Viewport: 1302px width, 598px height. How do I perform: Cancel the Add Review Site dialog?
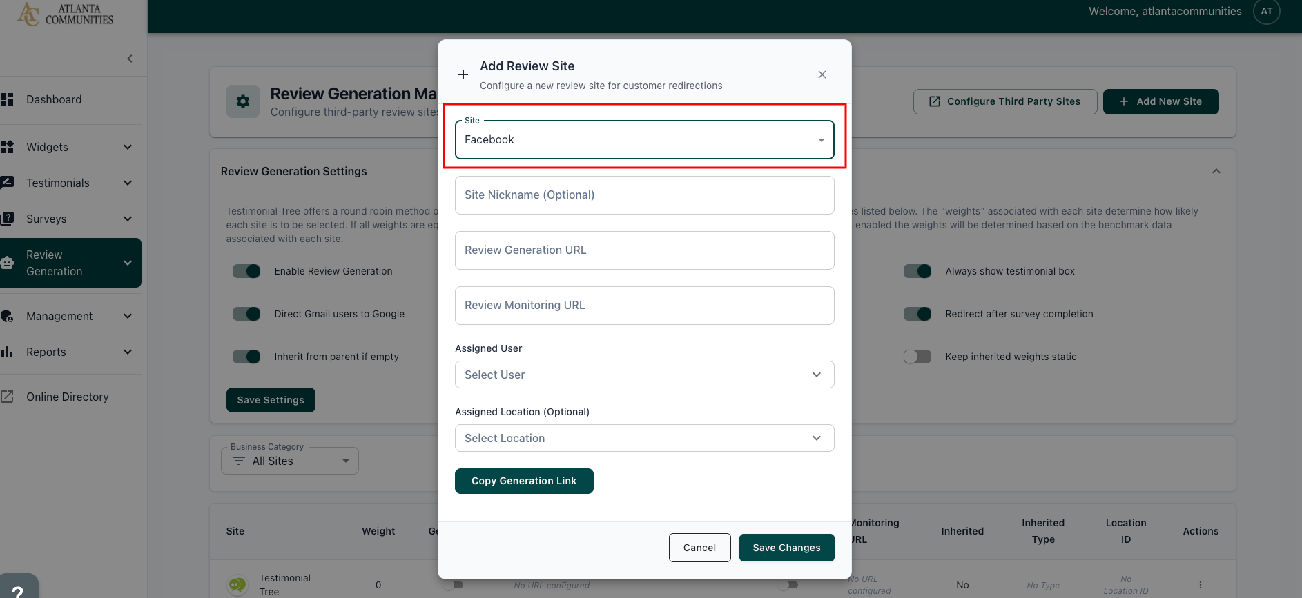point(699,548)
